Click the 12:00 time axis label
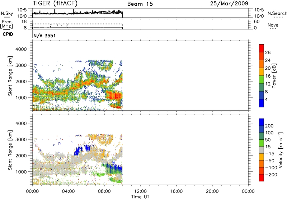The image size is (287, 199). [x=140, y=191]
